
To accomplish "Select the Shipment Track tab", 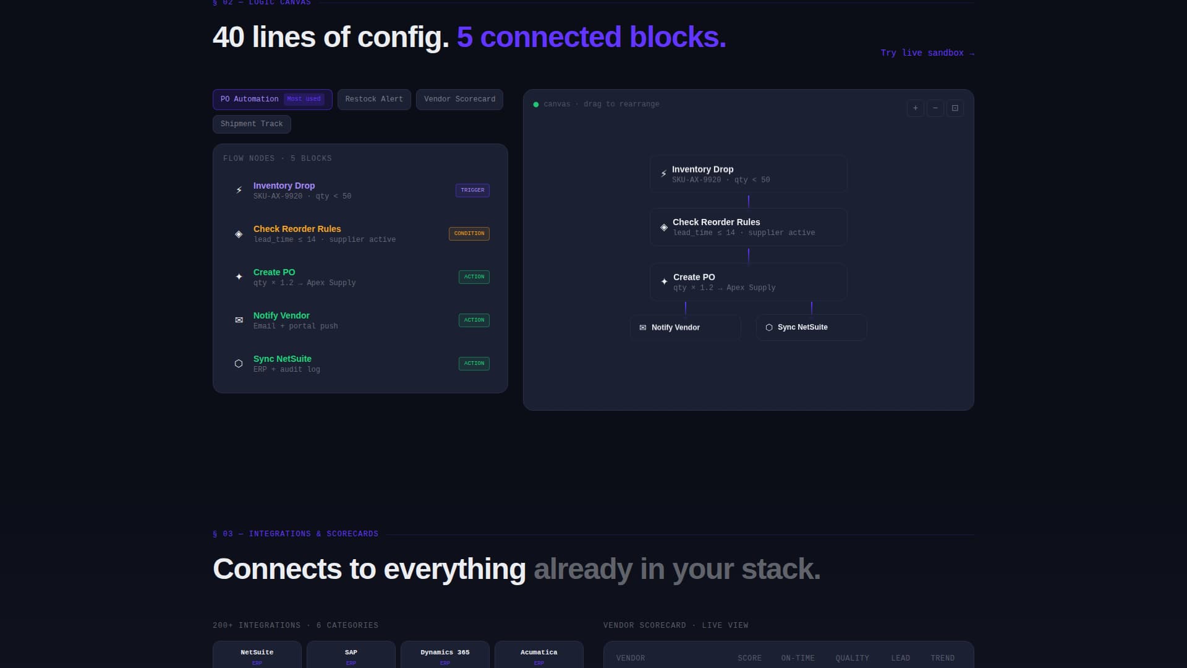I will tap(252, 124).
